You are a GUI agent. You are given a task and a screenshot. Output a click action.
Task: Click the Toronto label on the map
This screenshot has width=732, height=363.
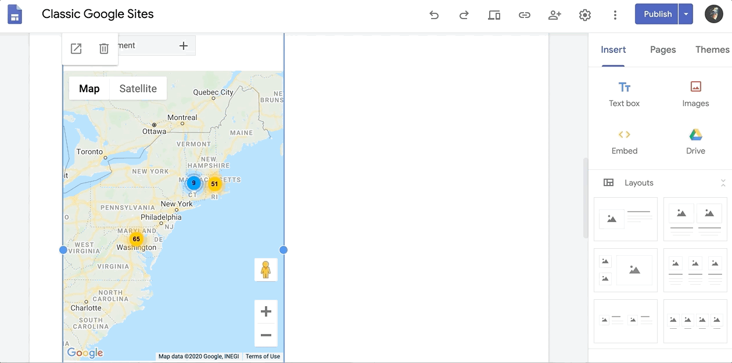(x=89, y=152)
